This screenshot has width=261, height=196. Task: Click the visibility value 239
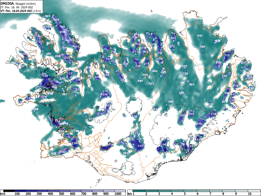pyautogui.click(x=199, y=124)
